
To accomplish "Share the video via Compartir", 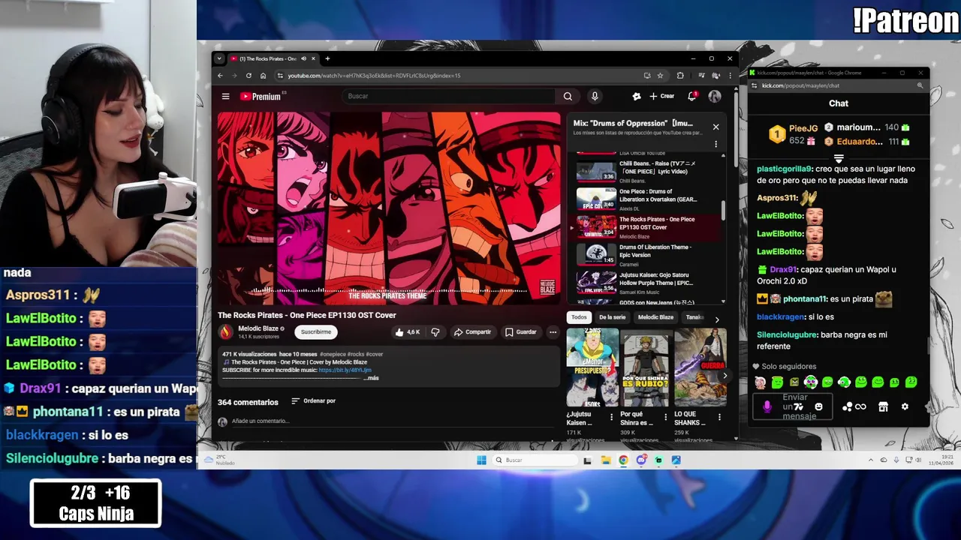I will [x=472, y=332].
